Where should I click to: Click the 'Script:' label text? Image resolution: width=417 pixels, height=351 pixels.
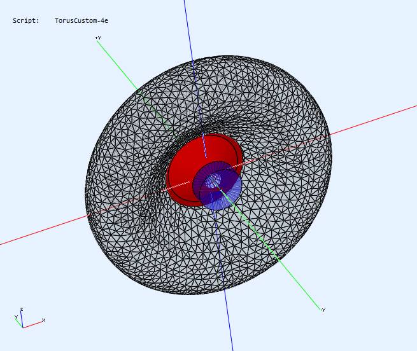[x=26, y=21]
